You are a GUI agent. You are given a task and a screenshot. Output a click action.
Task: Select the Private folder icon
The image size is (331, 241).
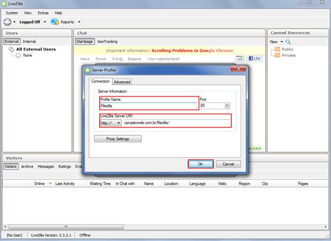[277, 55]
